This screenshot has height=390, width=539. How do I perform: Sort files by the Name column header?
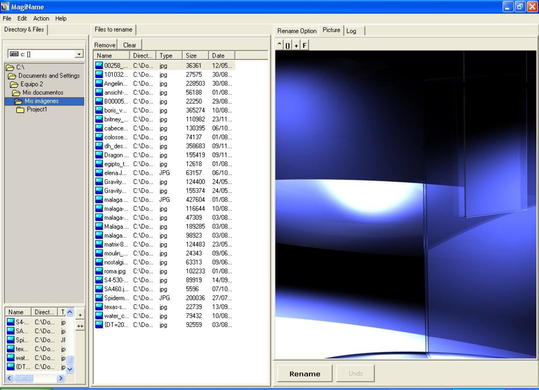[112, 55]
